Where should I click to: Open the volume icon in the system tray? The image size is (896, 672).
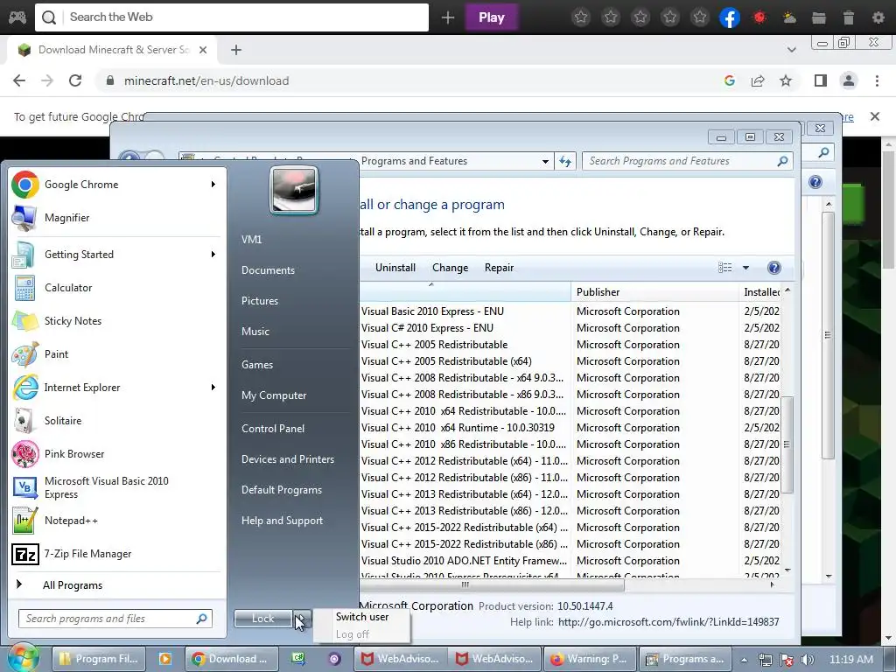[808, 660]
